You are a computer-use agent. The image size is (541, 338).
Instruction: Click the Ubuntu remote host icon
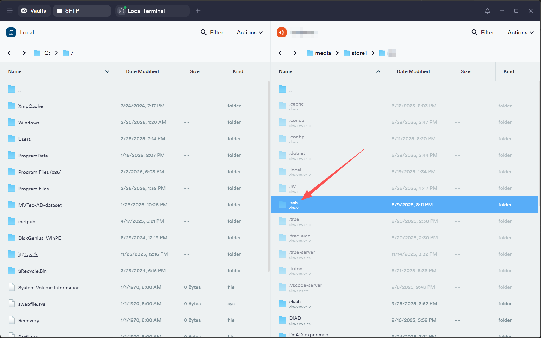pos(281,32)
